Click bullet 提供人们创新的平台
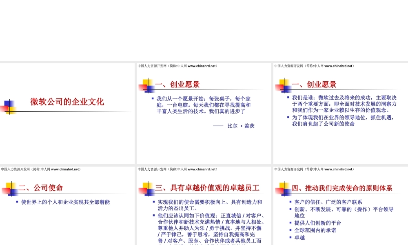The height and width of the screenshot is (245, 408). point(317,223)
